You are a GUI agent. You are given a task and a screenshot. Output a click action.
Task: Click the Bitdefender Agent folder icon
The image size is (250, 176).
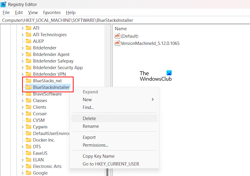(28, 55)
